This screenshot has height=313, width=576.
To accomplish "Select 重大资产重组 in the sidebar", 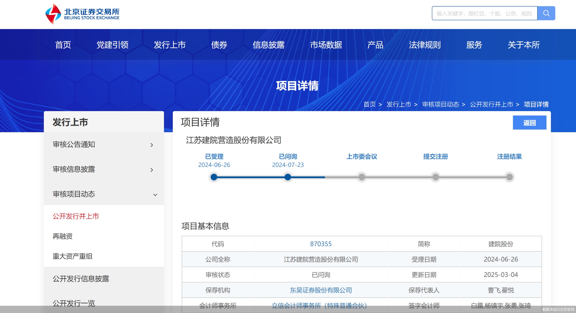I will (x=72, y=256).
